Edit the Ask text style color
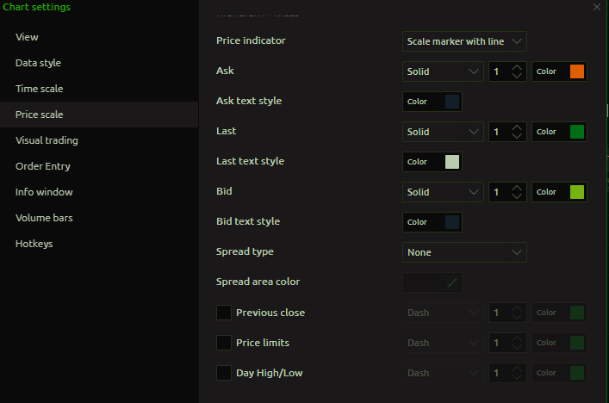 451,102
